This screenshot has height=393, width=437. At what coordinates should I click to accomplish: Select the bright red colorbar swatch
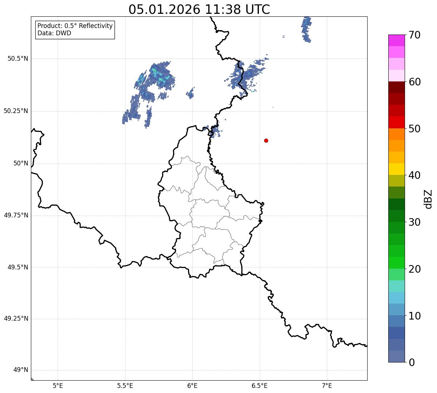tap(396, 122)
